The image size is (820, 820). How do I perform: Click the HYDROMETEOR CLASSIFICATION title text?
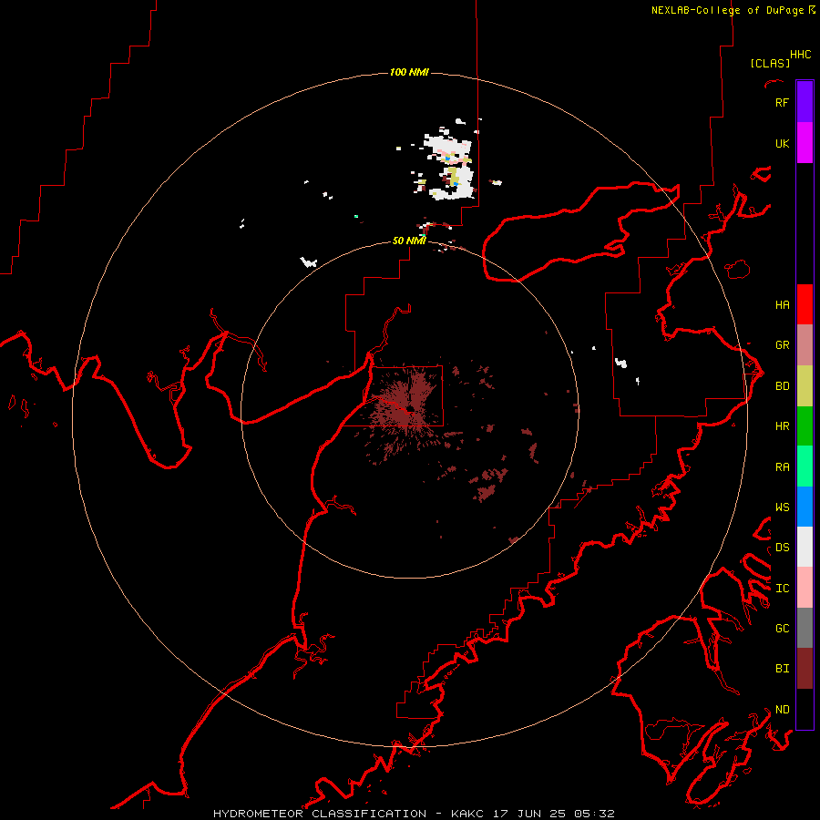(x=320, y=814)
